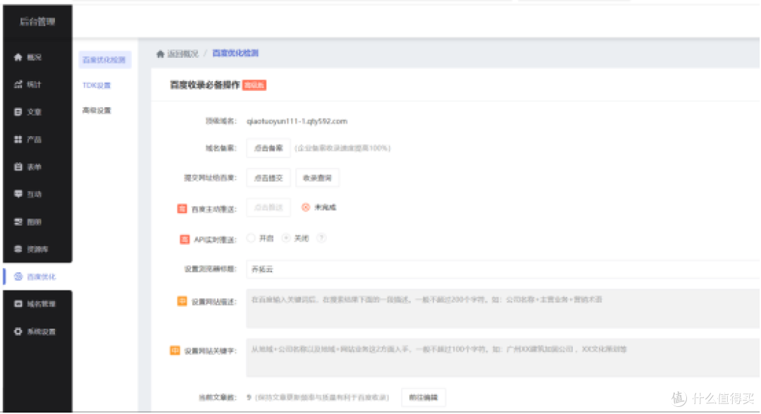This screenshot has height=414, width=761.
Task: Open 产品 menu label in sidebar
Action: pyautogui.click(x=34, y=140)
